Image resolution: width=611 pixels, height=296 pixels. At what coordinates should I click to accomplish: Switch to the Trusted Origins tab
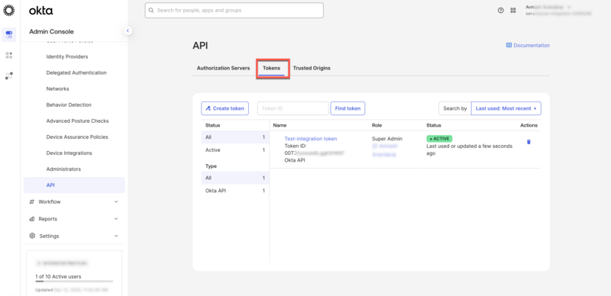point(312,68)
